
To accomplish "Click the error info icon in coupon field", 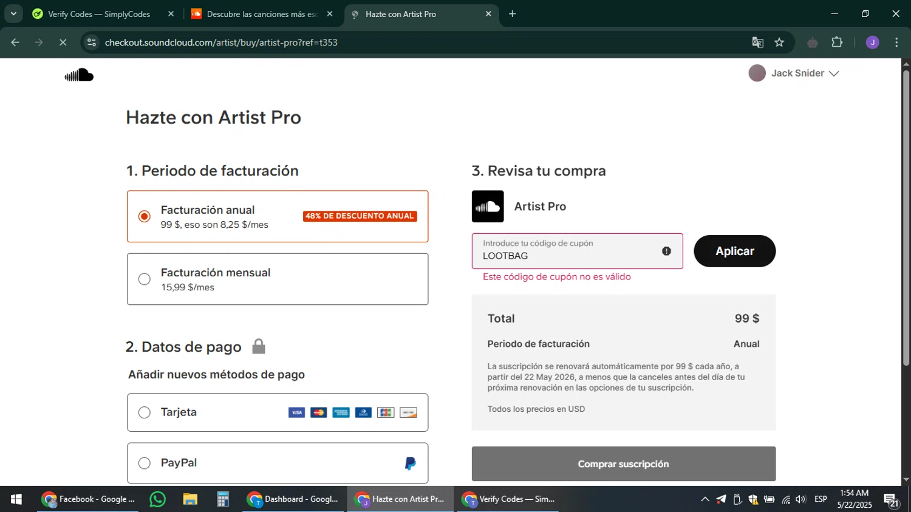I will coord(666,251).
